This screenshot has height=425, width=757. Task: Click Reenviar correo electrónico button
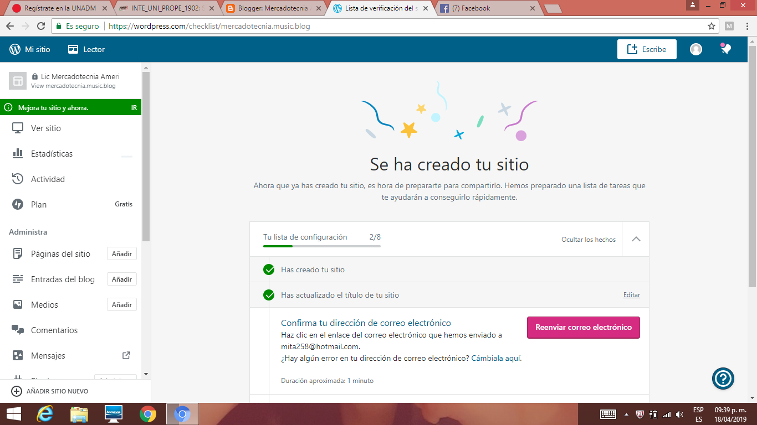pyautogui.click(x=583, y=328)
